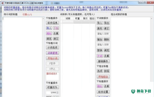
Task: Export roots with the 导出 button
Action: click(x=106, y=23)
